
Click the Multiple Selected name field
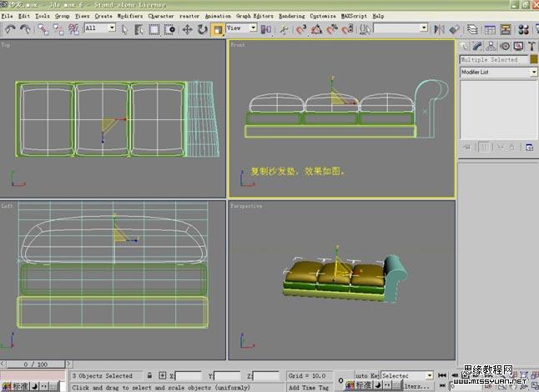494,59
